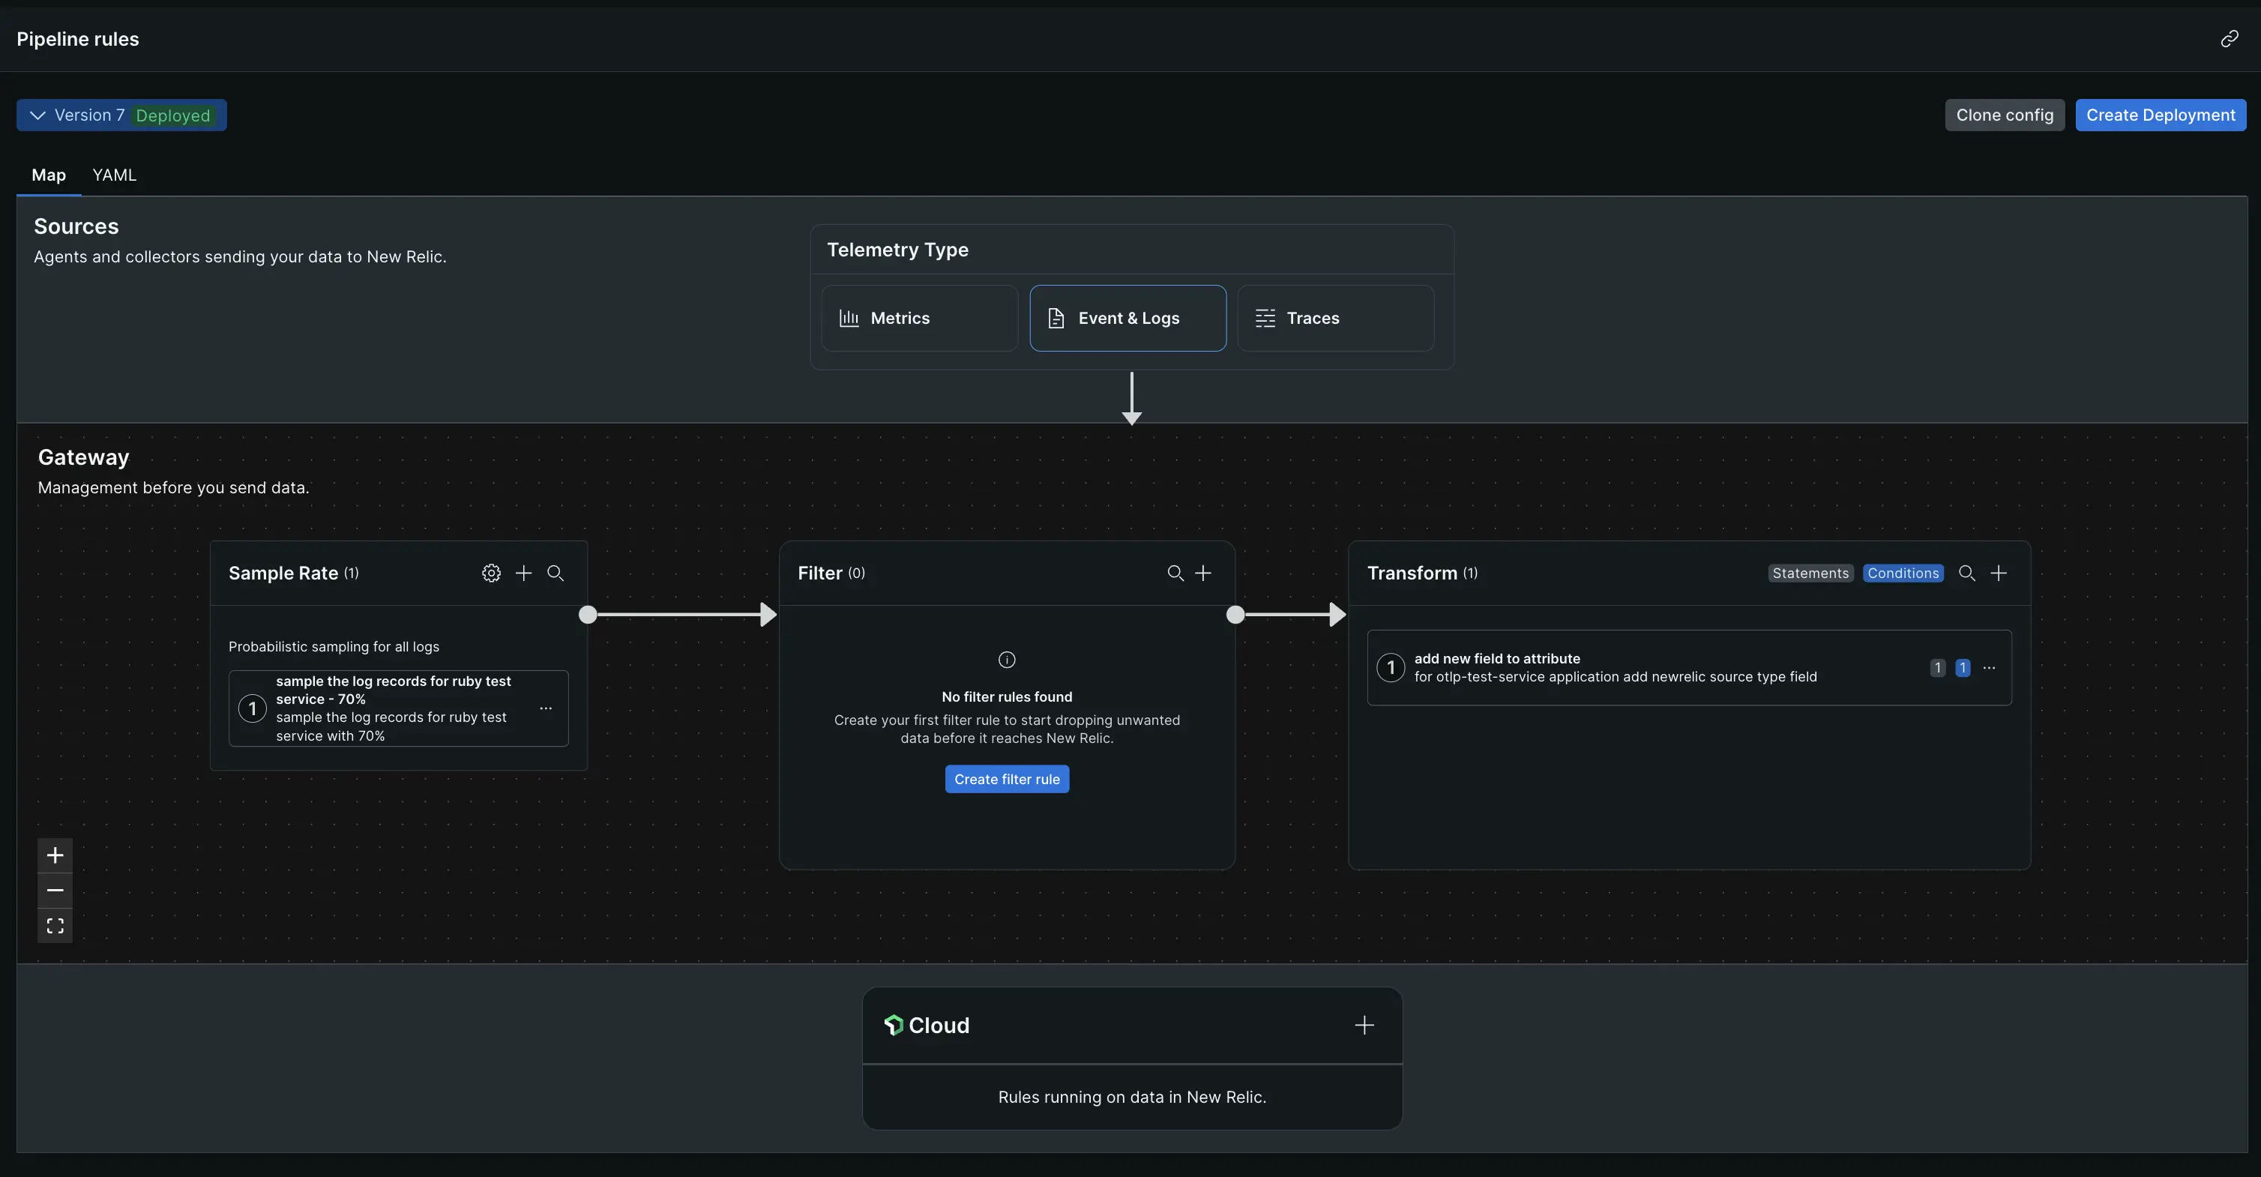Add a new Transform rule
Image resolution: width=2261 pixels, height=1177 pixels.
point(1999,574)
